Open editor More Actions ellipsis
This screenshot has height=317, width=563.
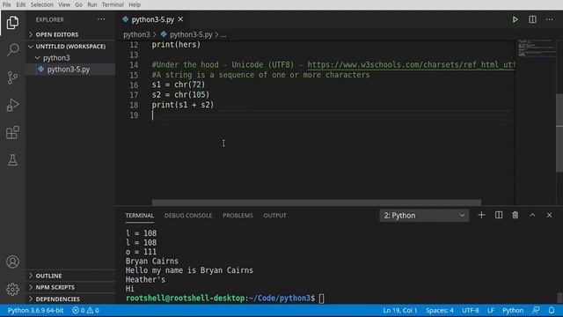[549, 19]
